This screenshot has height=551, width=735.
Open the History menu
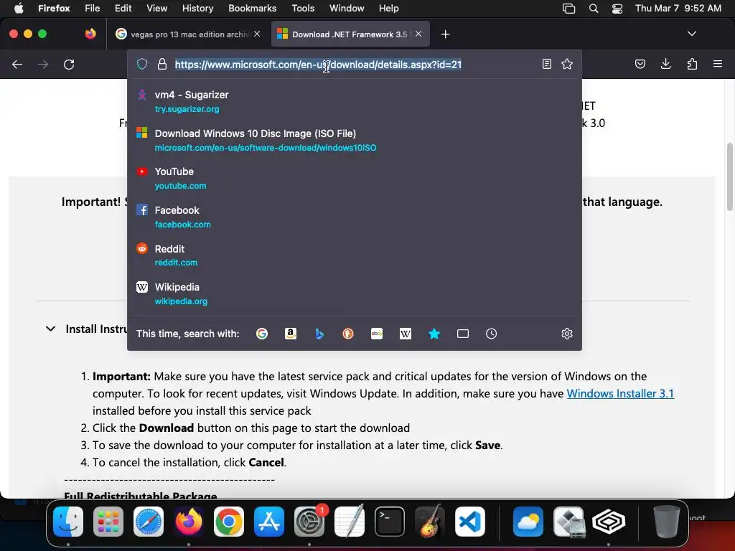(x=197, y=8)
